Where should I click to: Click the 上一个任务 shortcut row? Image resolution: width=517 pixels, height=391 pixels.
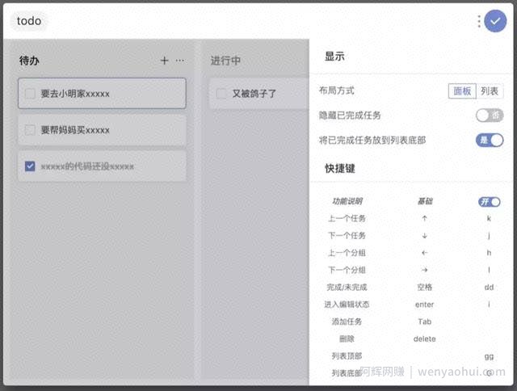click(x=410, y=218)
